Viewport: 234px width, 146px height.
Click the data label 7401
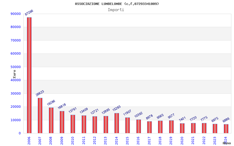[182, 119]
